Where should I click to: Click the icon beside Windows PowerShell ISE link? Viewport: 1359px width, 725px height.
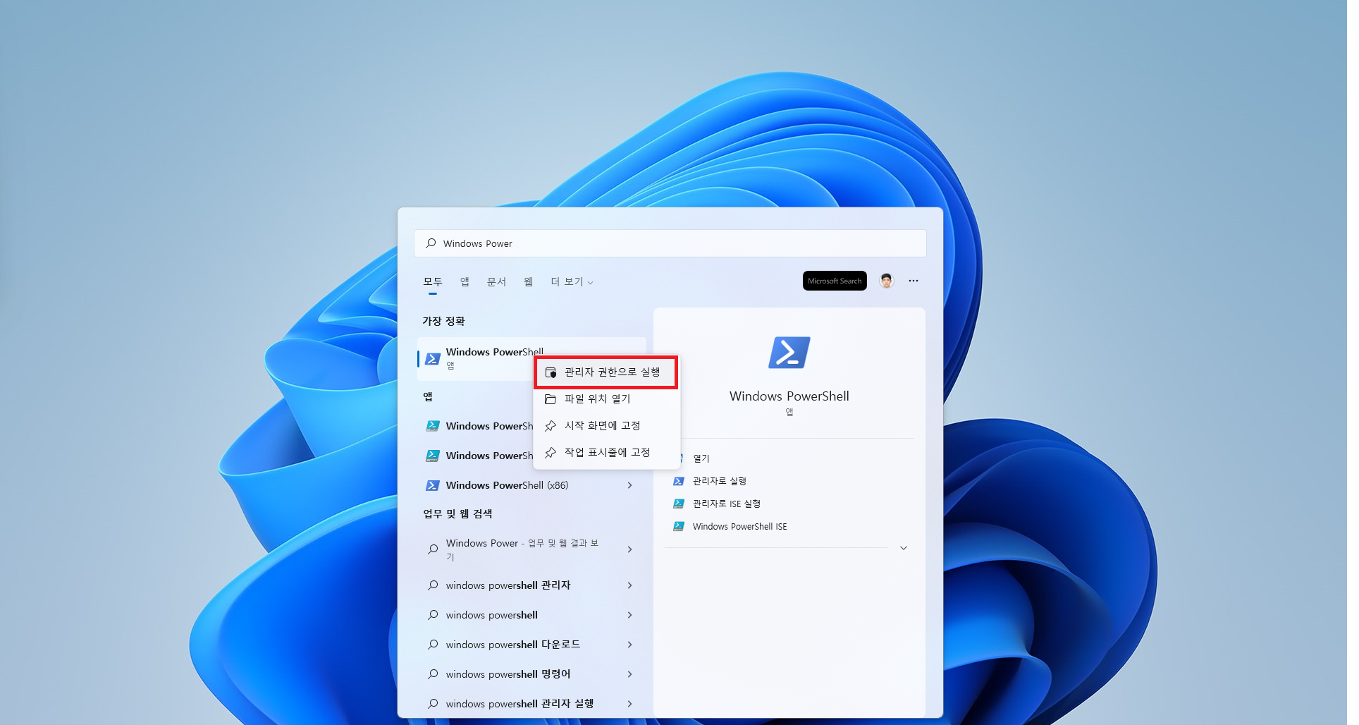point(679,526)
